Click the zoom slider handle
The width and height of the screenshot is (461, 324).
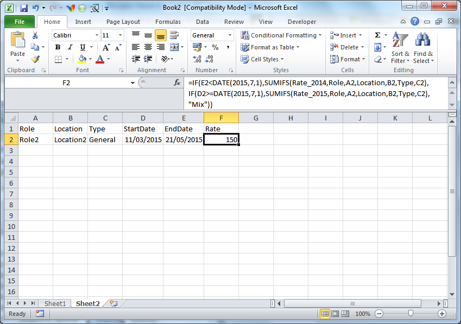[411, 314]
